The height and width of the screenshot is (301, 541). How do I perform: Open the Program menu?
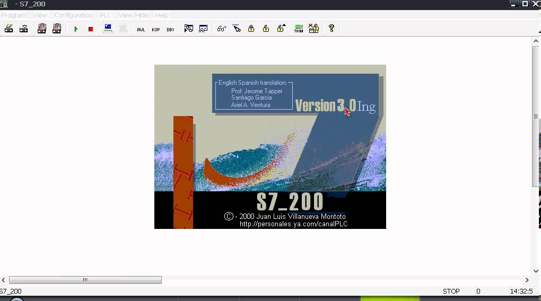pos(13,15)
